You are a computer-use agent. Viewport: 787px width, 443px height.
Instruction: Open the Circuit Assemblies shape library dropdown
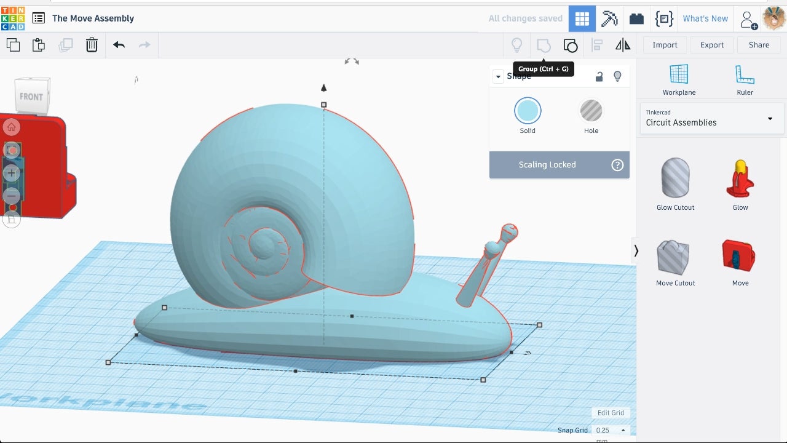point(712,118)
